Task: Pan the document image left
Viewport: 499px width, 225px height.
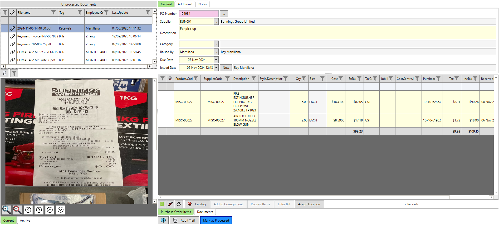Action: click(x=28, y=210)
